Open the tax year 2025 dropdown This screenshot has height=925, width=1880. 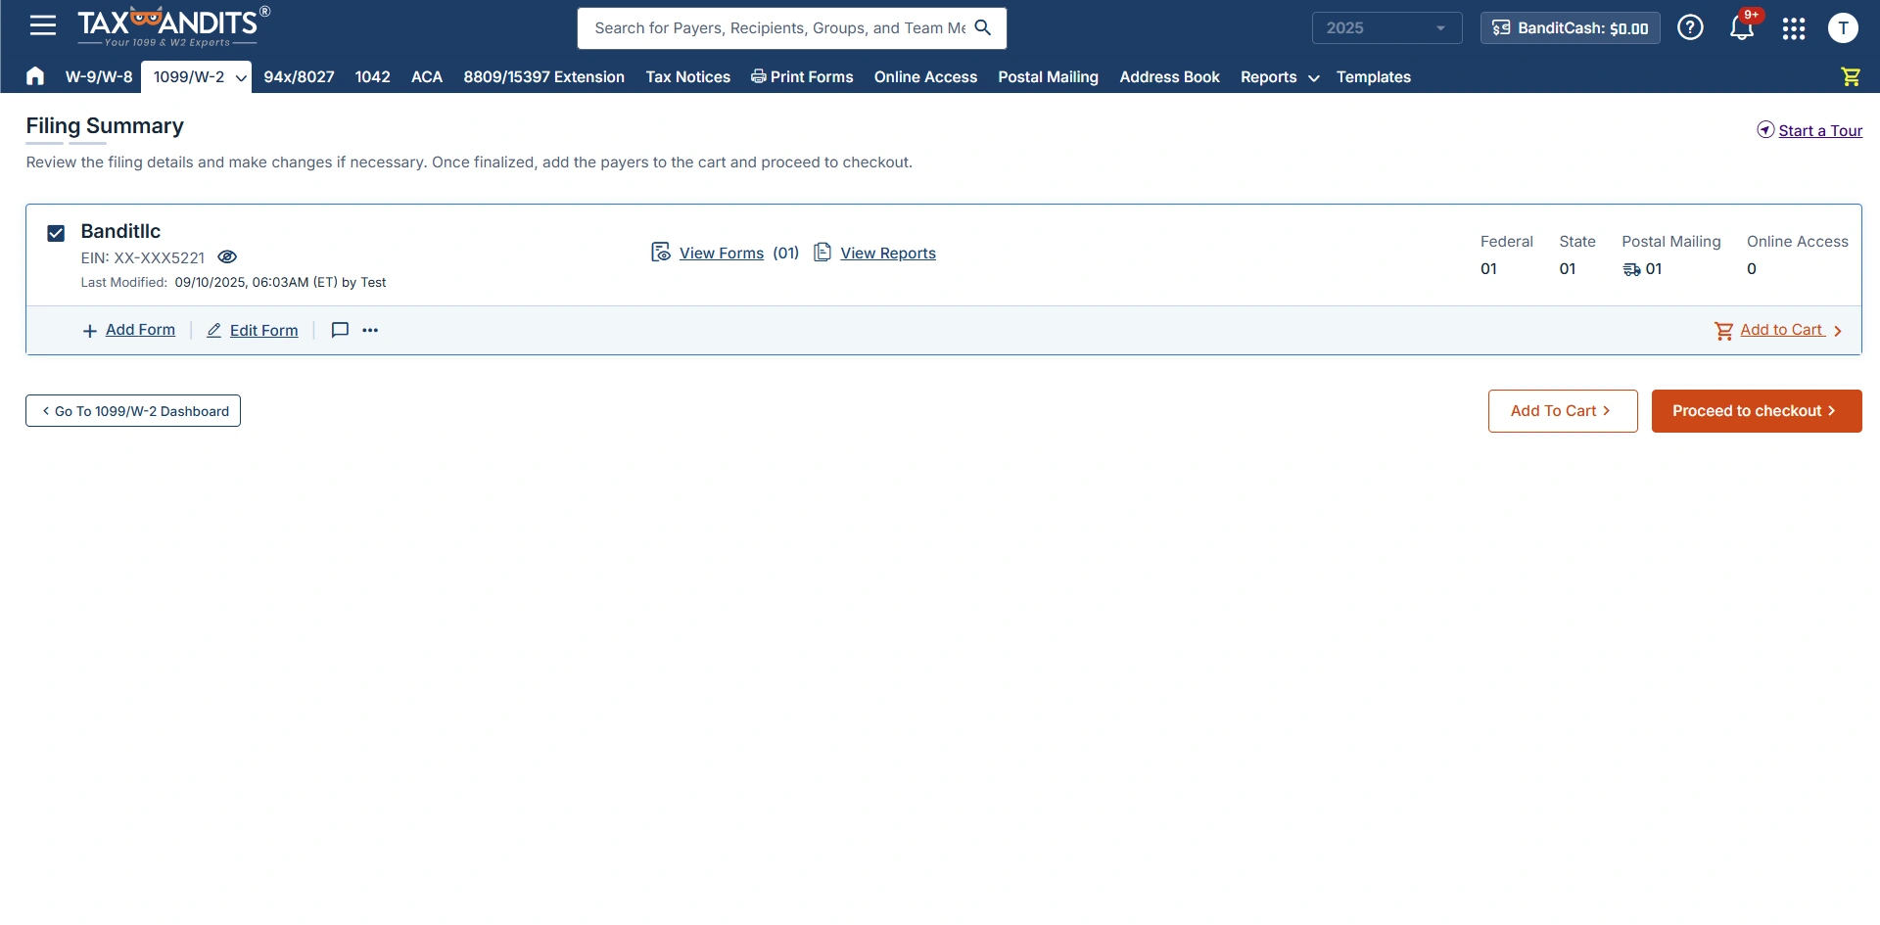pos(1386,28)
